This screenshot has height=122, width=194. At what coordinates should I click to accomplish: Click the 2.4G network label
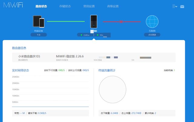[x=86, y=35]
